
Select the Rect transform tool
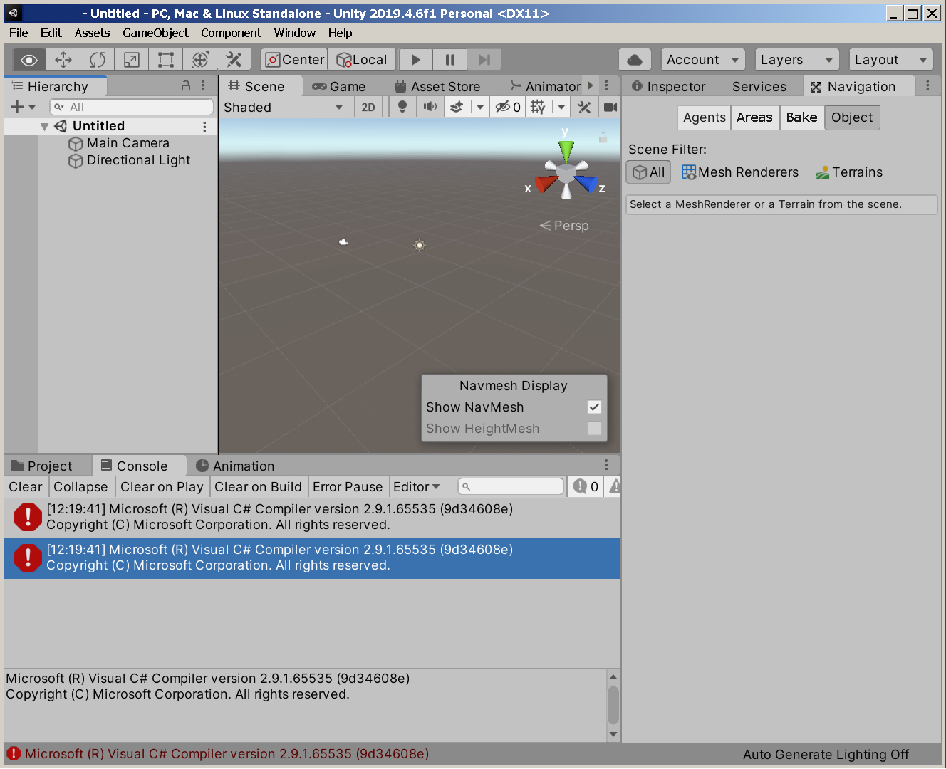(166, 60)
